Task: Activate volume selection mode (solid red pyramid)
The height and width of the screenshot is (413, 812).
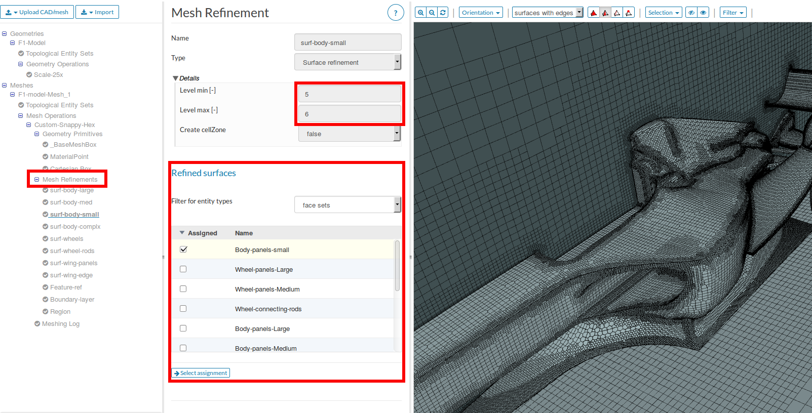Action: pos(594,13)
